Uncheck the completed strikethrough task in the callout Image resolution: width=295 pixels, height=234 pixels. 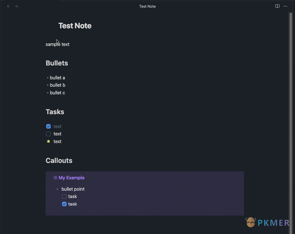coord(64,204)
